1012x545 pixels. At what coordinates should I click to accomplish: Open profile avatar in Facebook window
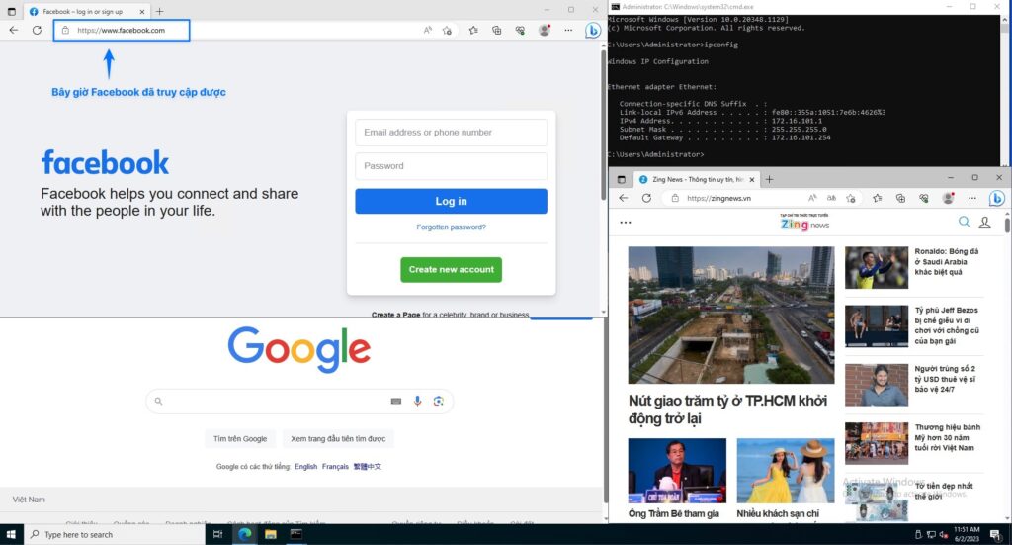(x=545, y=30)
